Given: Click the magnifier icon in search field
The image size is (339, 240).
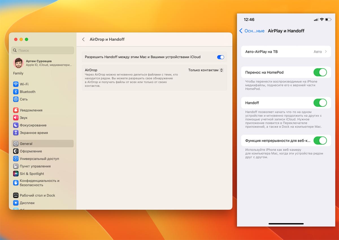Looking at the screenshot, I should click(x=15, y=50).
